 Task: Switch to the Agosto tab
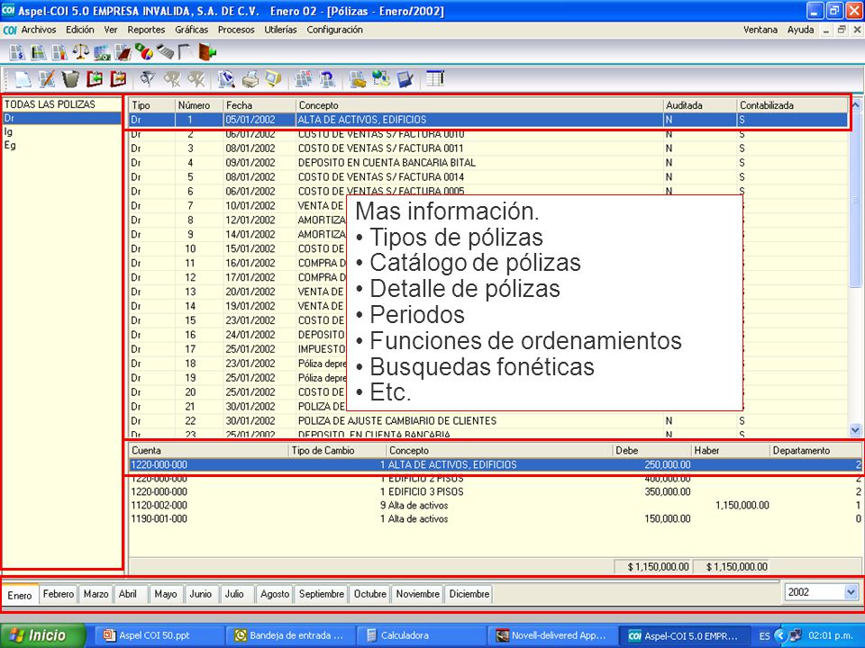coord(275,594)
